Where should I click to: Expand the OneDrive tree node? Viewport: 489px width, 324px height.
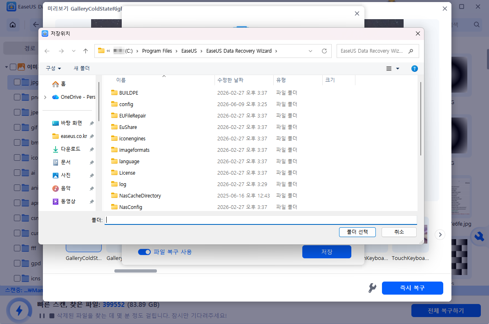[x=45, y=97]
